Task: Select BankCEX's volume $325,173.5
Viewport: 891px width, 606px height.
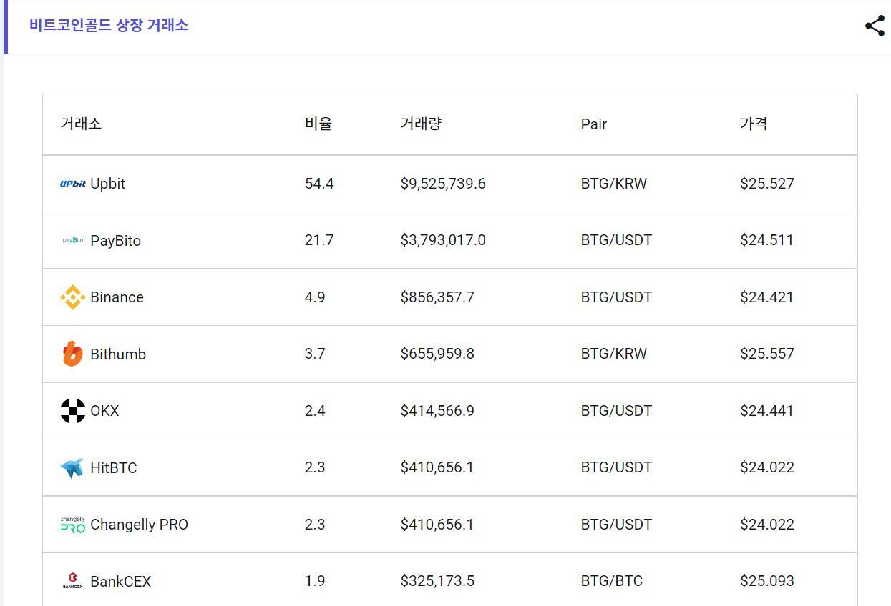Action: point(437,581)
